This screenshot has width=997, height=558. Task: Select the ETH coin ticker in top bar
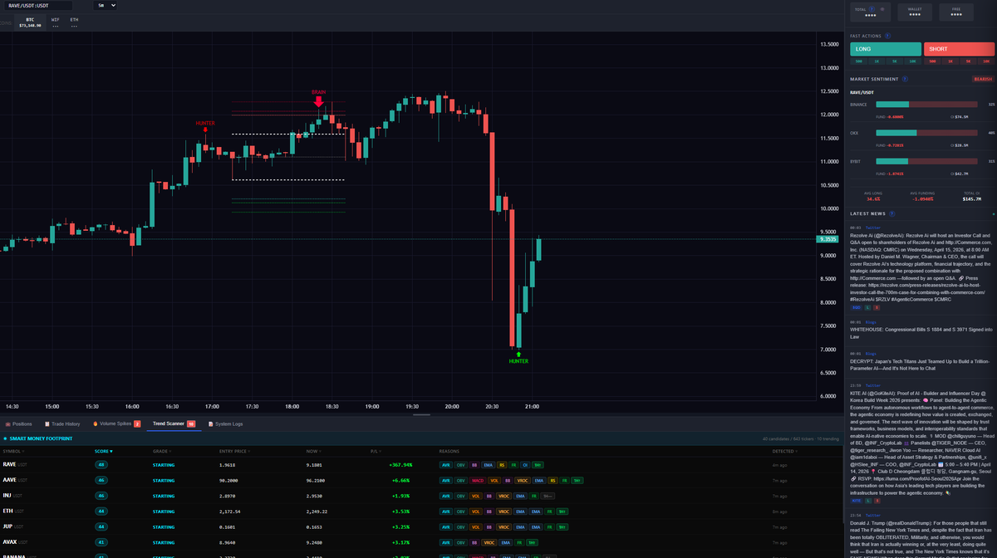[x=75, y=22]
